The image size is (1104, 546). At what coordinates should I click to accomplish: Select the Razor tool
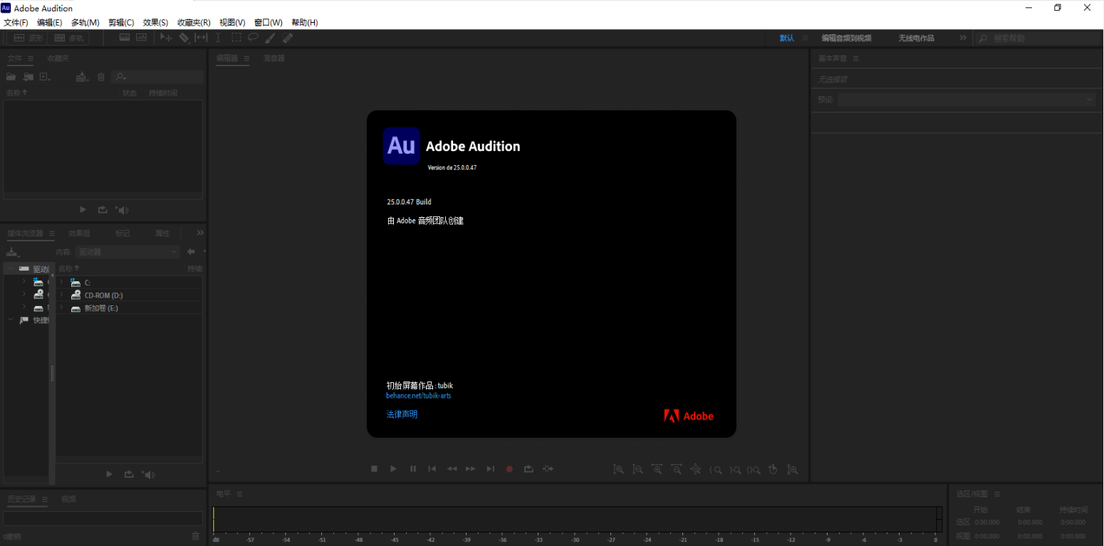tap(184, 38)
